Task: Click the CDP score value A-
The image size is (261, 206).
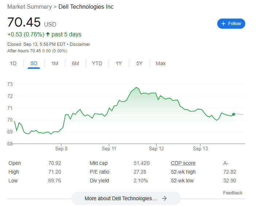Action: point(226,163)
